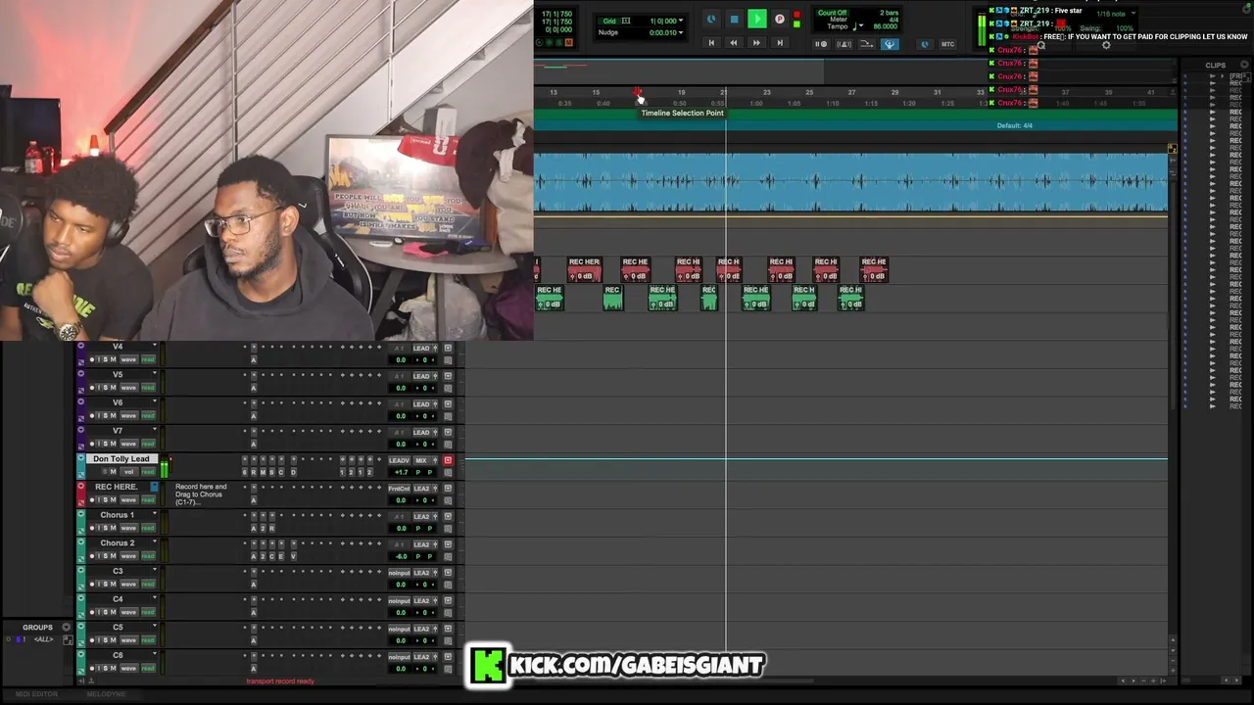Open the Chorus 1 track name dropdown arrow

(x=154, y=514)
